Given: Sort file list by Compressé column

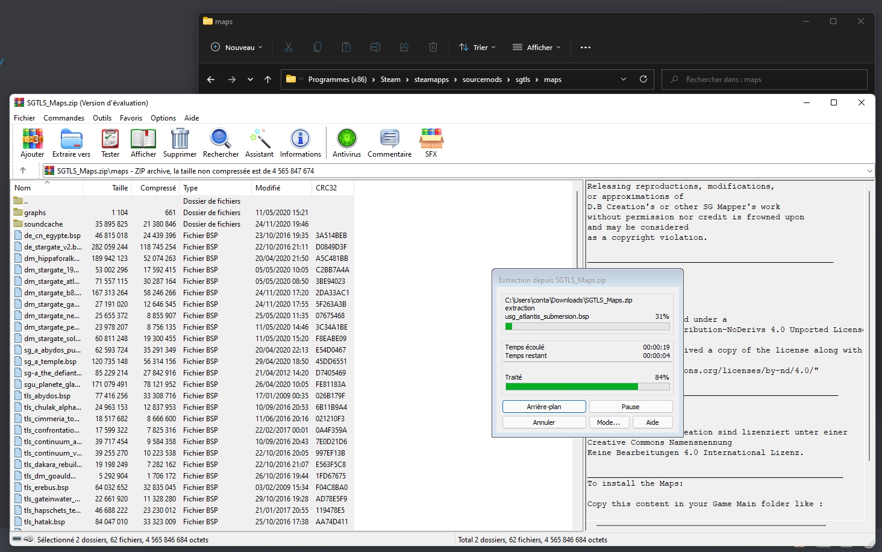Looking at the screenshot, I should (155, 188).
